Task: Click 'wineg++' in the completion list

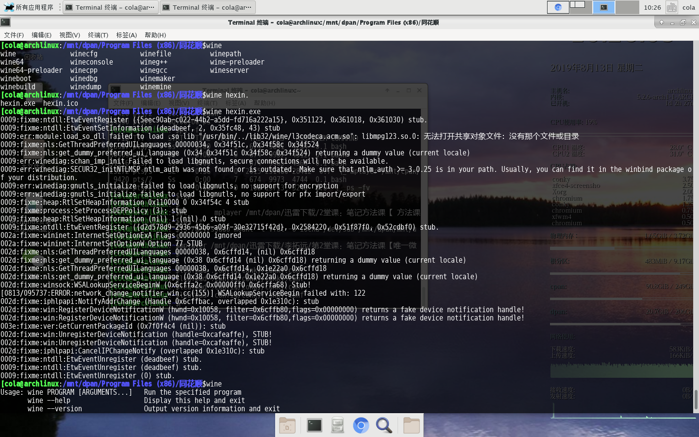Action: click(153, 62)
